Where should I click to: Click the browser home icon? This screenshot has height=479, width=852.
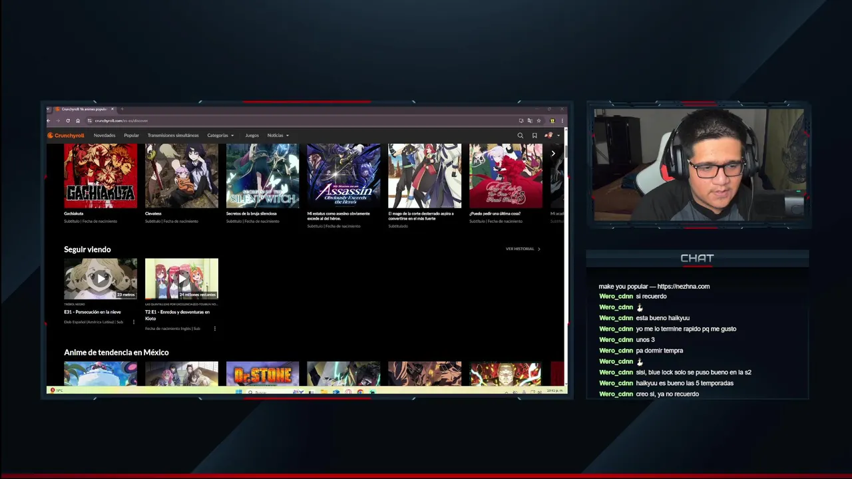pyautogui.click(x=78, y=120)
